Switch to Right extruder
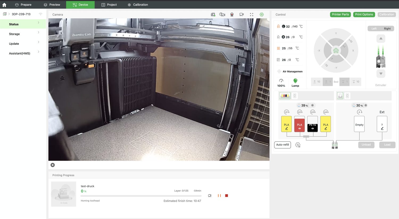The height and width of the screenshot is (219, 399). point(387,29)
